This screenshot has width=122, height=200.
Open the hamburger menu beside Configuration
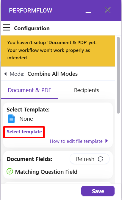[7, 27]
